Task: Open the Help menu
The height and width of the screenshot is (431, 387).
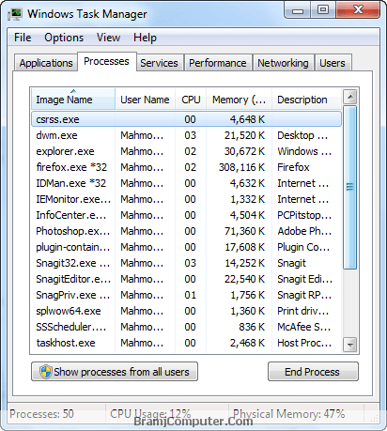Action: pos(145,38)
